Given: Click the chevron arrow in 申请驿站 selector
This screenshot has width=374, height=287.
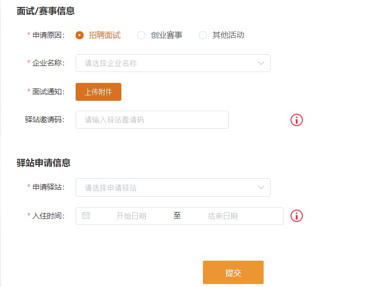Looking at the screenshot, I should [x=262, y=187].
